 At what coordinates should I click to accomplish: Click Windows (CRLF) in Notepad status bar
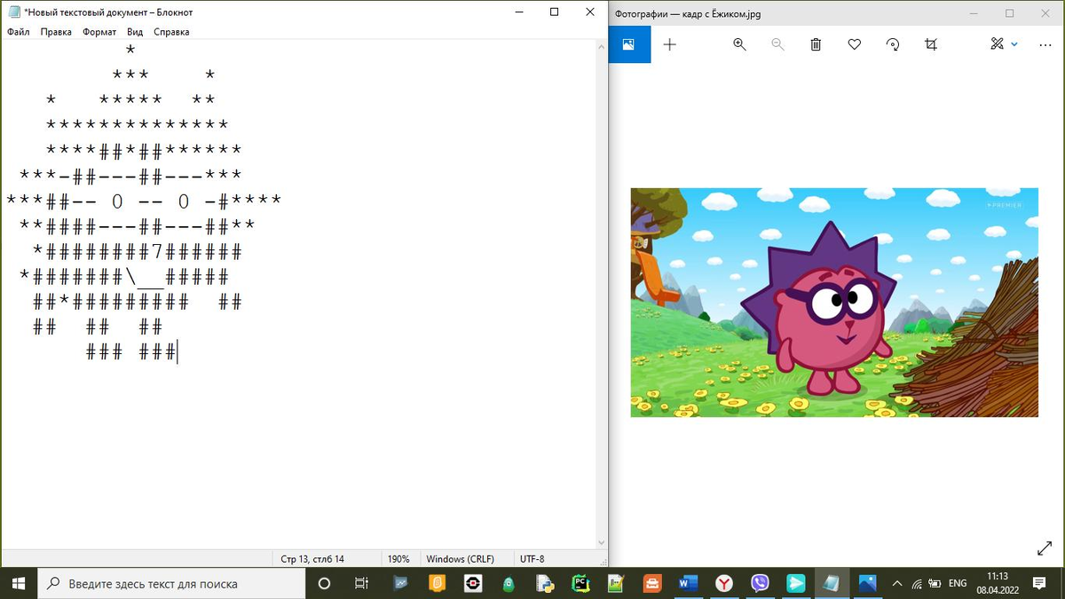[458, 559]
